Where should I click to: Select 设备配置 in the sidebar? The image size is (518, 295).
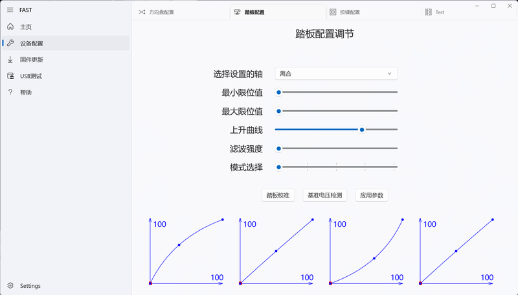tap(66, 43)
